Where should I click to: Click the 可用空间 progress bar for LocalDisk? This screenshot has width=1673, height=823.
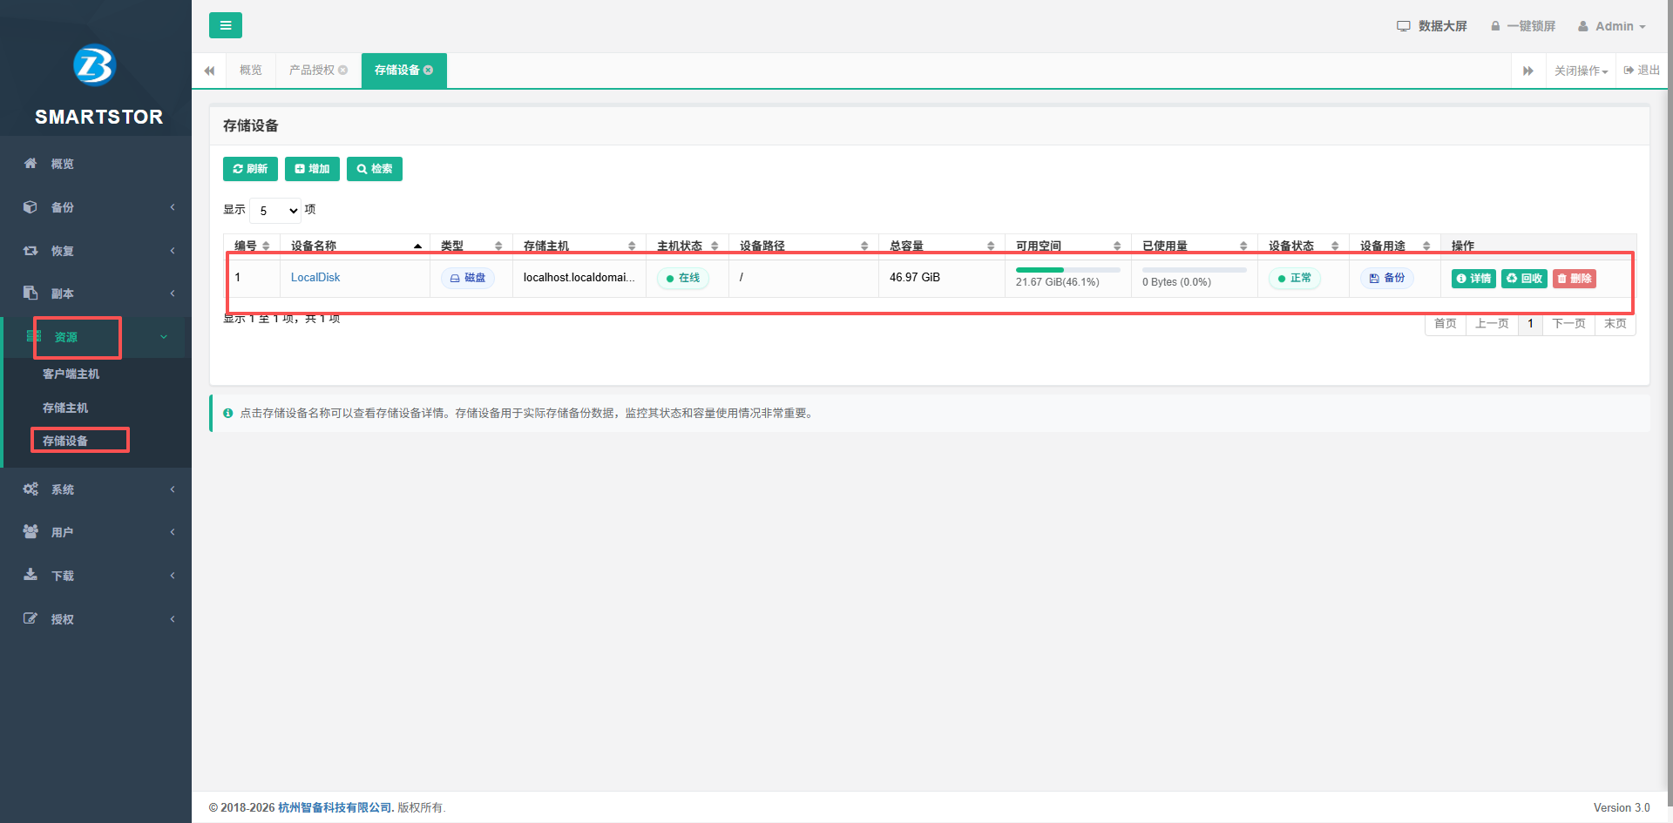1068,270
